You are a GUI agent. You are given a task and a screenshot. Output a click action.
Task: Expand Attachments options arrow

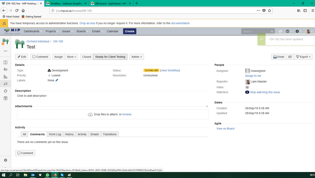tap(207, 106)
